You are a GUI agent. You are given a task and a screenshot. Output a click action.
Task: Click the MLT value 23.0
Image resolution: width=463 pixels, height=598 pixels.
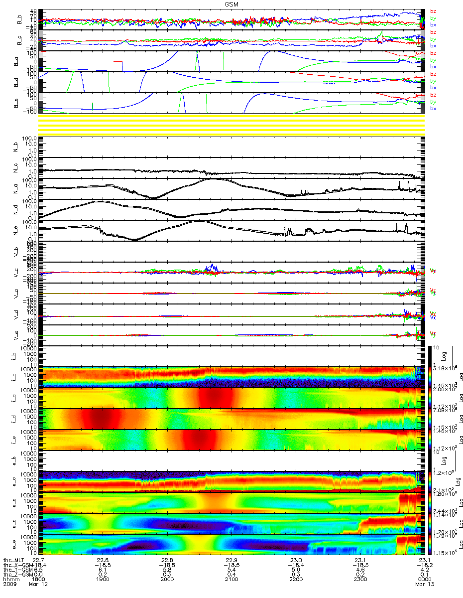pyautogui.click(x=296, y=561)
